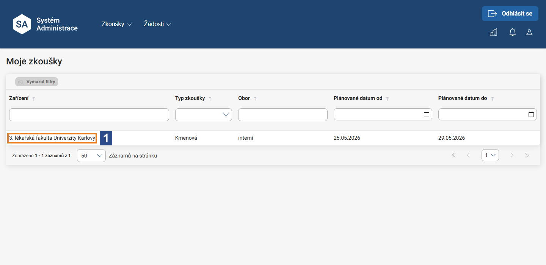Click the date 25.05.2026

(347, 138)
